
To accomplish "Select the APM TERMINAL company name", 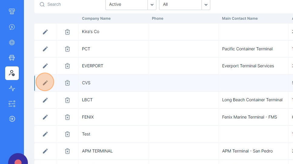I will (x=97, y=151).
